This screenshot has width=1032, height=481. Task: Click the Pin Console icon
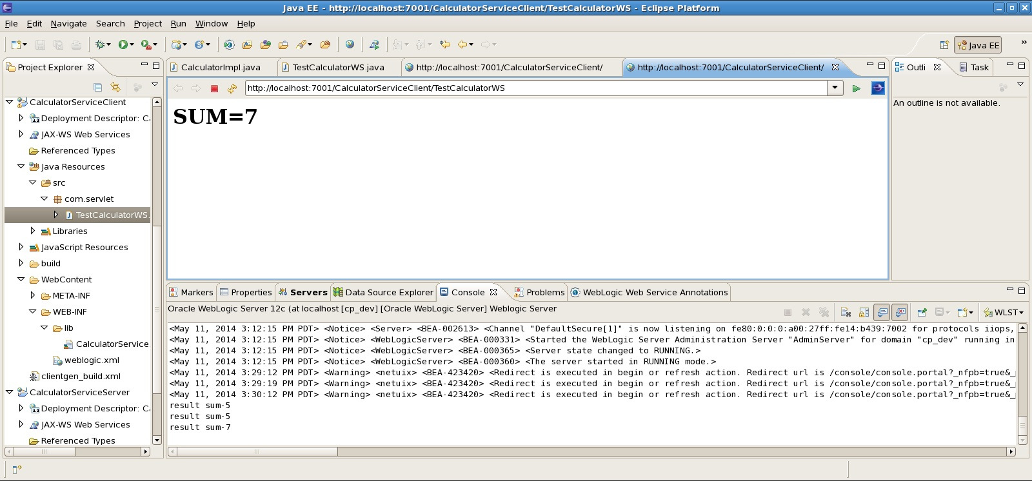point(922,312)
